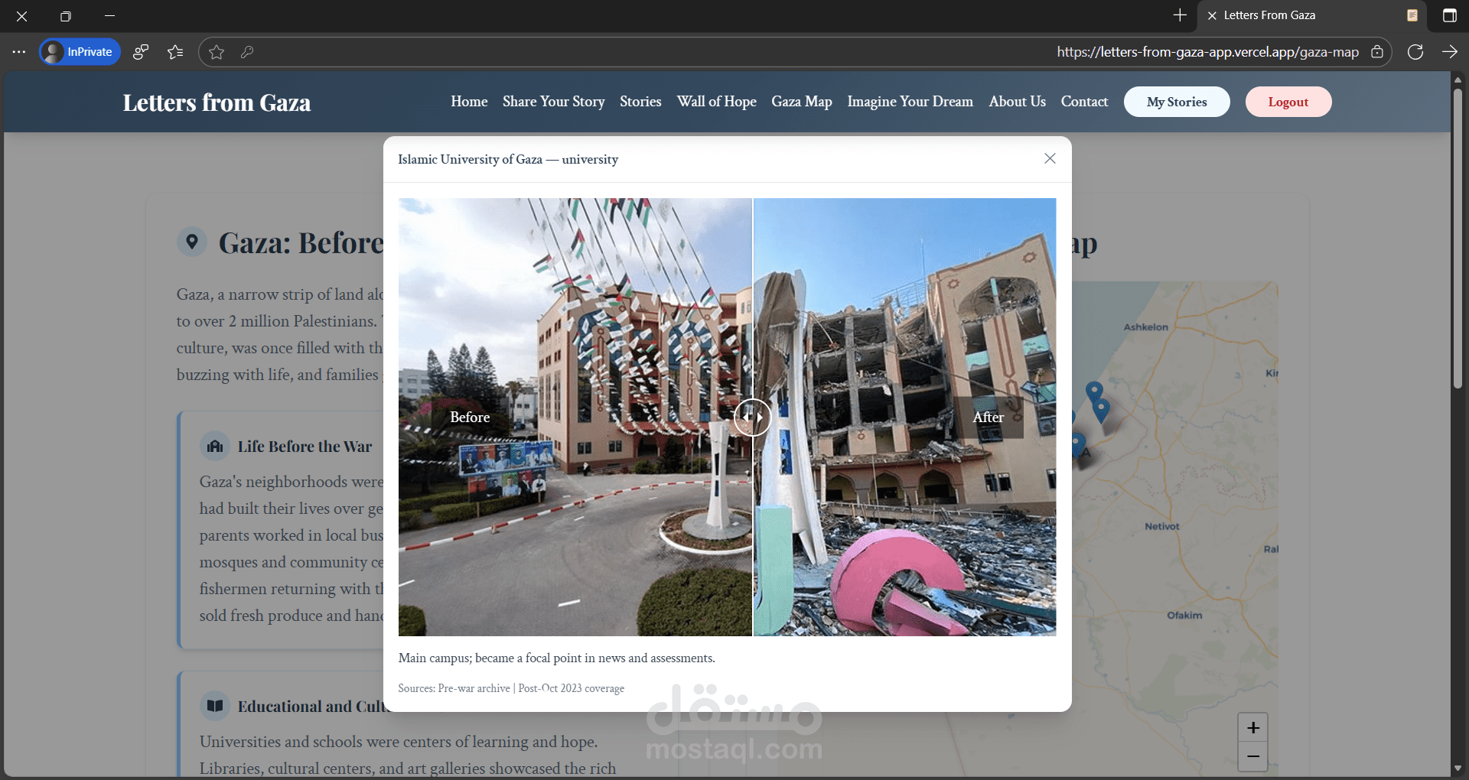Click the Netivot label on the map

coord(1162,527)
